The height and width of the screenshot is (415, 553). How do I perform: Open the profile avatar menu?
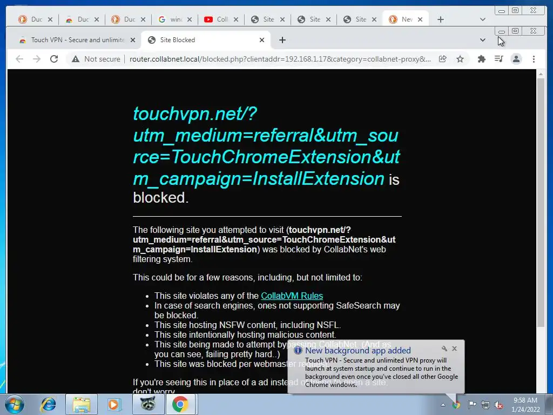coord(516,59)
